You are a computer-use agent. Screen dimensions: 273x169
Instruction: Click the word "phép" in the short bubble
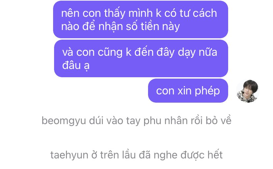pyautogui.click(x=207, y=91)
